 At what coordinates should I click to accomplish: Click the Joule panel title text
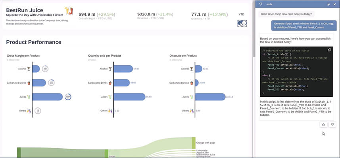pos(269,4)
